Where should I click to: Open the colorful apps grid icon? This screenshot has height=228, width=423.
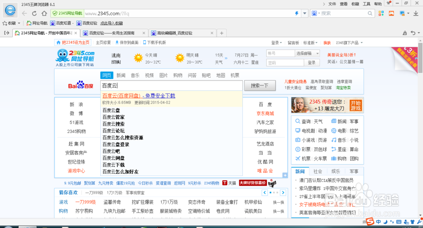click(x=381, y=13)
